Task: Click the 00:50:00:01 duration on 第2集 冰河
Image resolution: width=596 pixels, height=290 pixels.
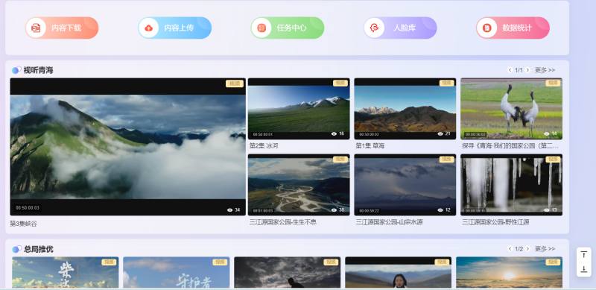Action: tap(263, 134)
